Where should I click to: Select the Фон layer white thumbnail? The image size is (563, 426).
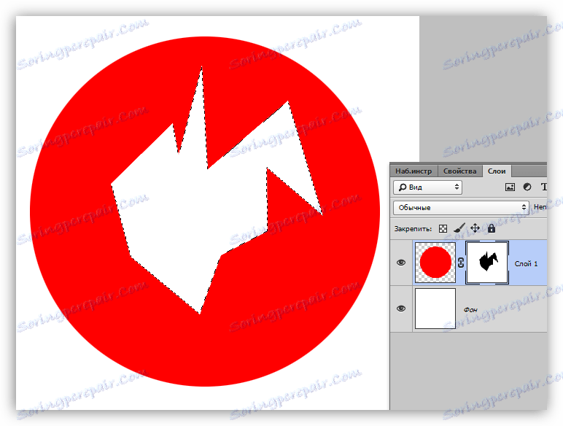[435, 309]
